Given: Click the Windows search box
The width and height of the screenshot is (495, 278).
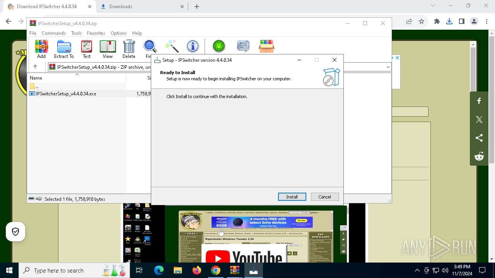Looking at the screenshot, I should click(x=74, y=270).
